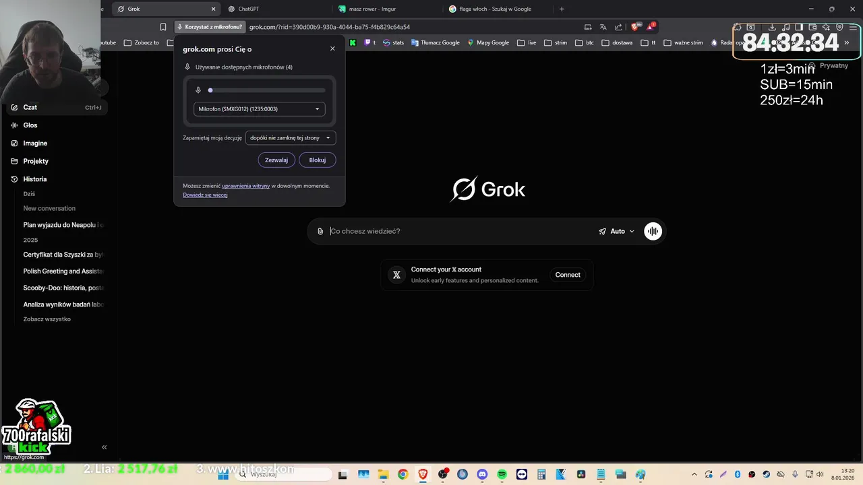
Task: Click the browser address bar URL
Action: point(330,27)
